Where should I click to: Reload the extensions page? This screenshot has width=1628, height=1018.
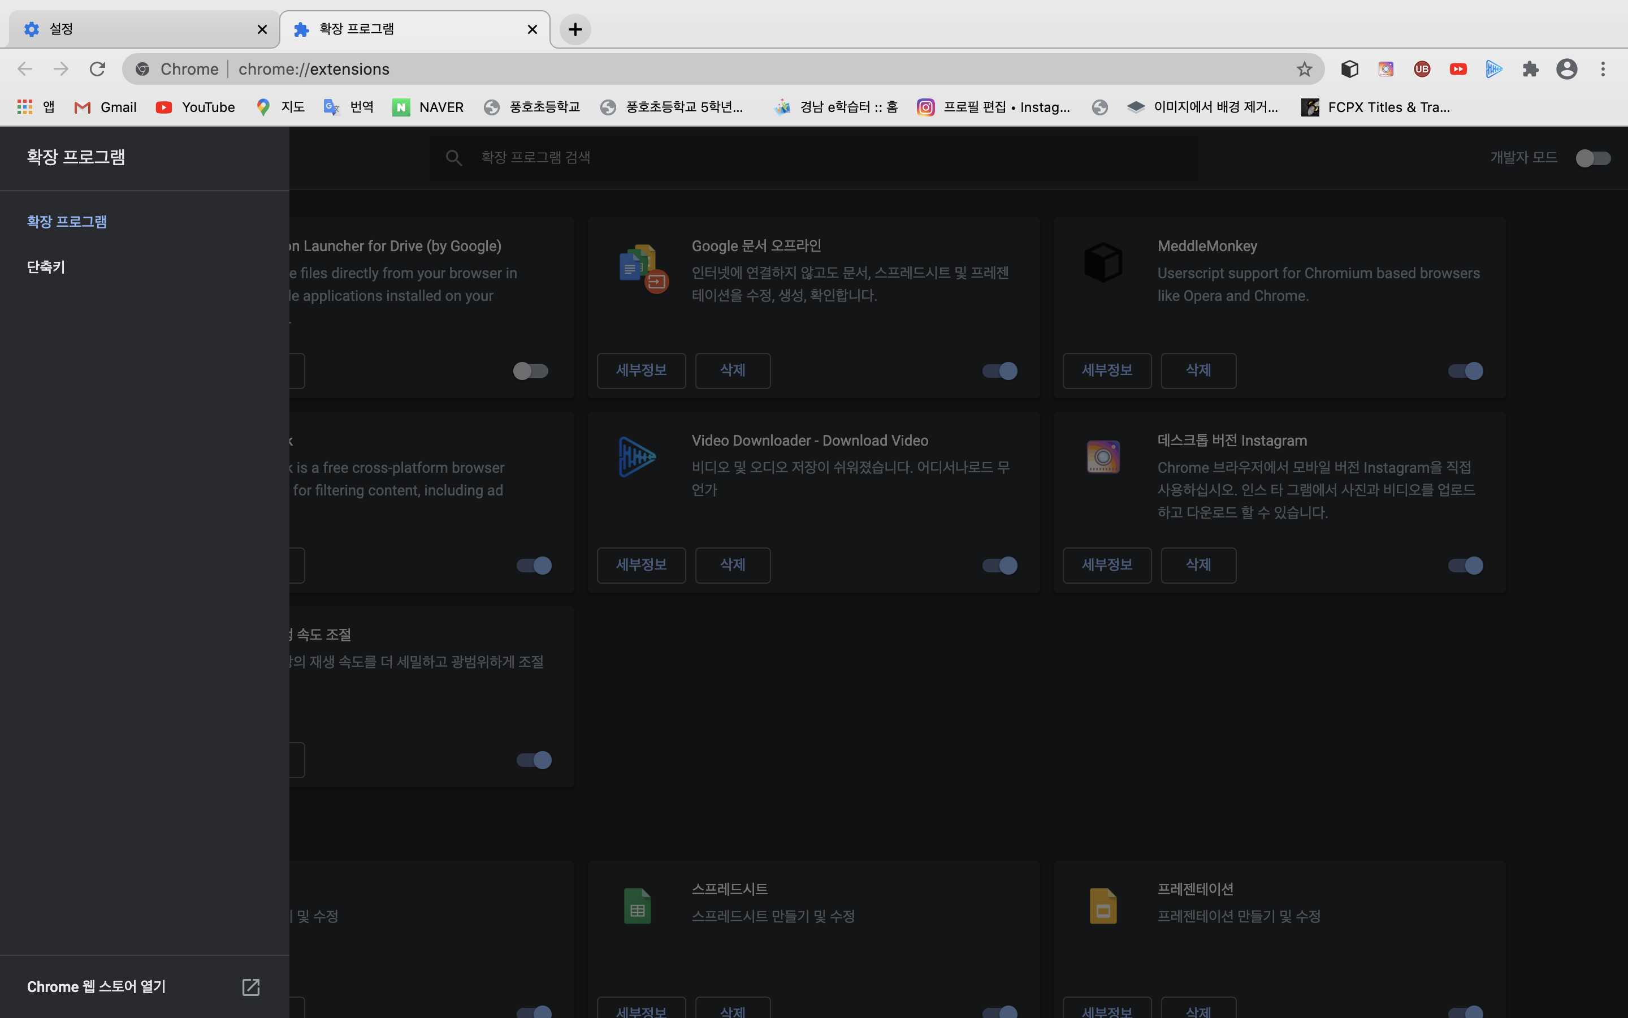click(98, 68)
